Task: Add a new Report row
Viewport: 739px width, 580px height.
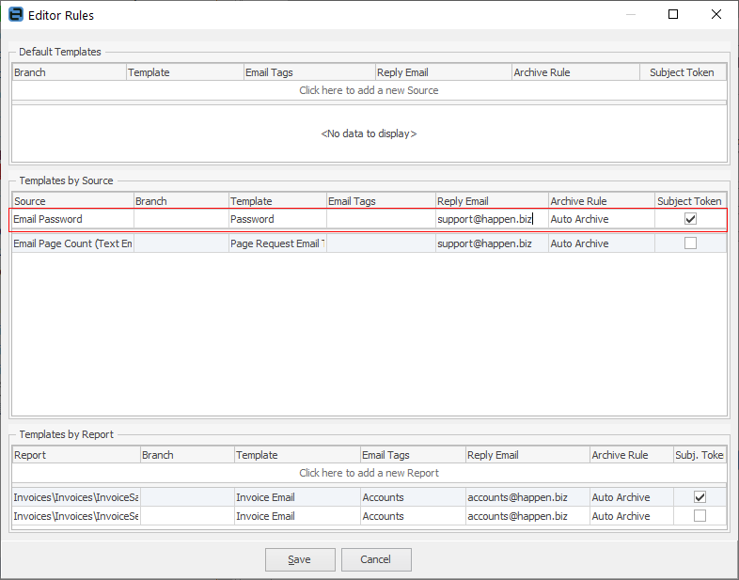Action: point(369,473)
